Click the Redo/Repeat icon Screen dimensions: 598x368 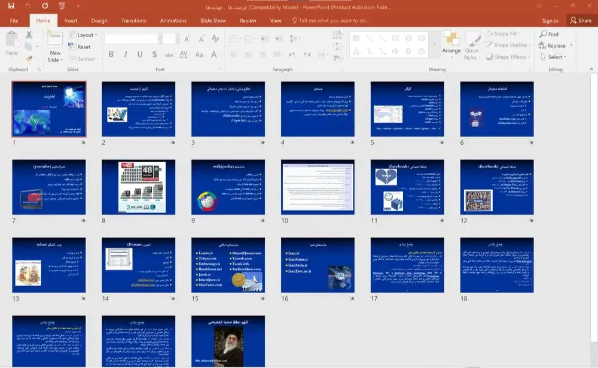coord(45,6)
